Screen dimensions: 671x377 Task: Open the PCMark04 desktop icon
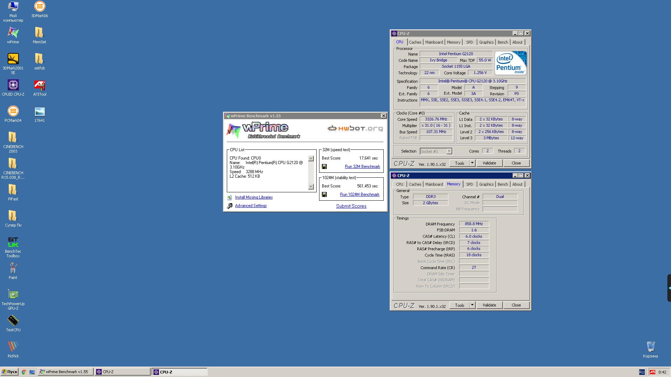click(x=13, y=114)
